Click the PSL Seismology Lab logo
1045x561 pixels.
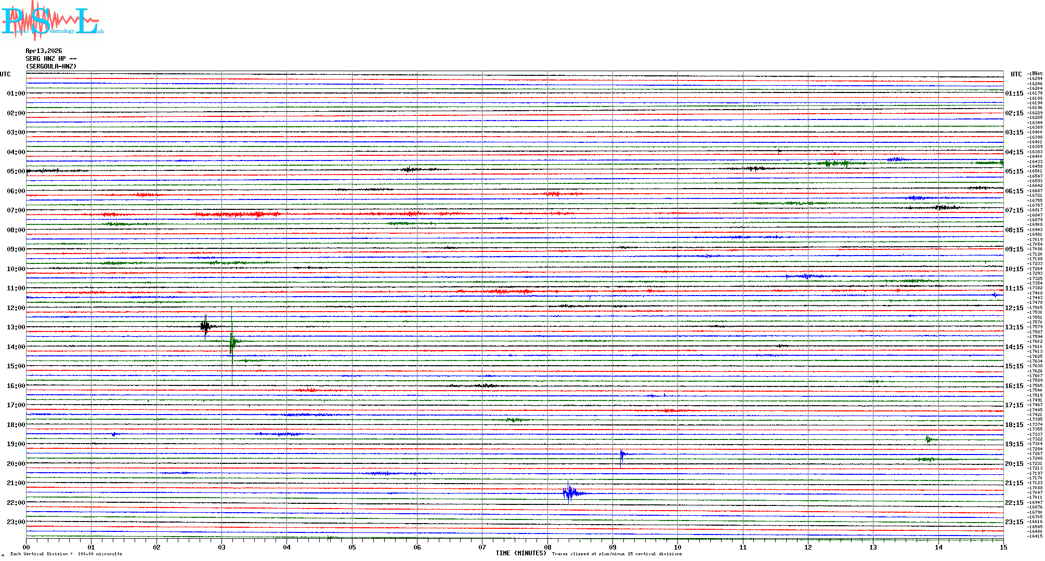click(x=52, y=21)
